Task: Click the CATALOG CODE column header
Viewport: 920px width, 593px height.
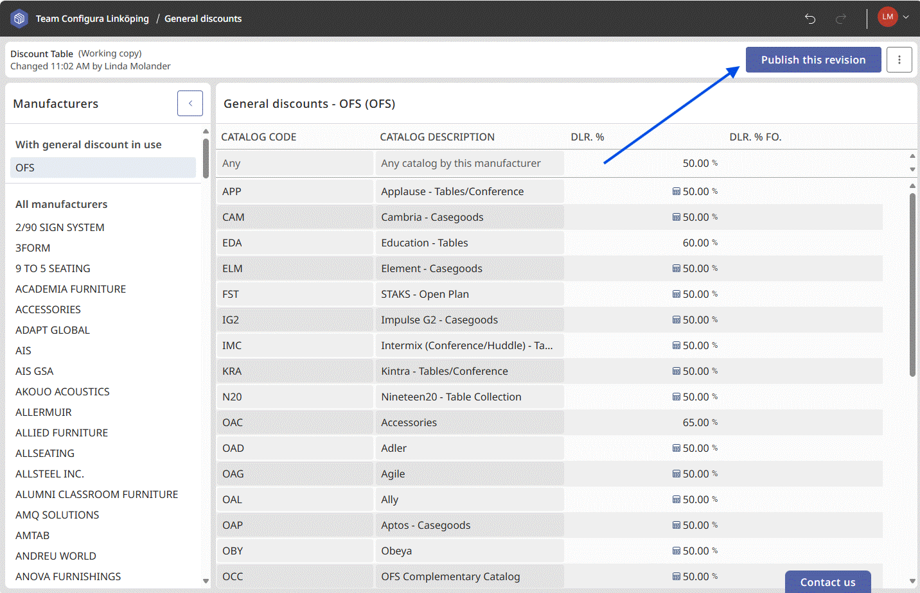Action: [x=259, y=137]
